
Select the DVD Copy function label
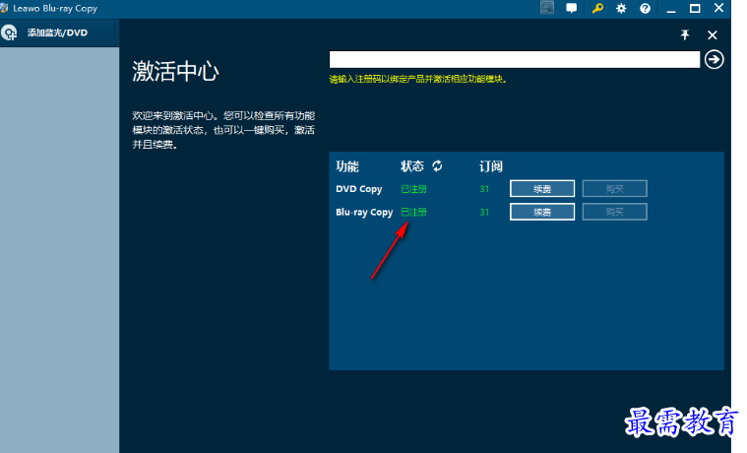click(358, 189)
